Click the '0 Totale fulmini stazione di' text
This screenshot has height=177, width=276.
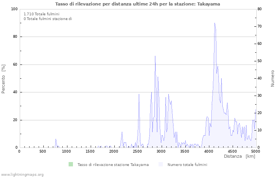click(48, 19)
